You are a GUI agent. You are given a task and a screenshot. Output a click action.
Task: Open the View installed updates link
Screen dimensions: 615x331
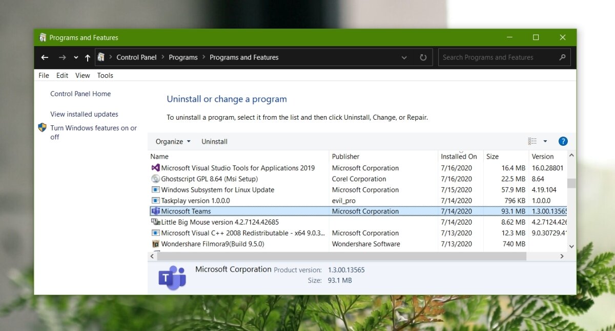coord(84,114)
